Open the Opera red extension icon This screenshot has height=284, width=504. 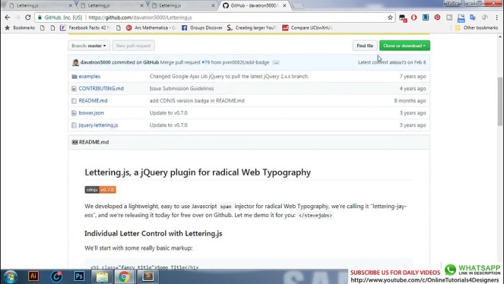(x=414, y=18)
